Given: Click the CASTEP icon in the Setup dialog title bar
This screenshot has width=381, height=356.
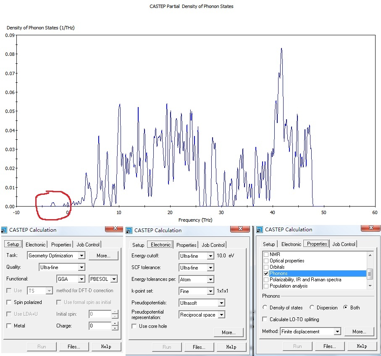Looking at the screenshot, I should pos(4,230).
